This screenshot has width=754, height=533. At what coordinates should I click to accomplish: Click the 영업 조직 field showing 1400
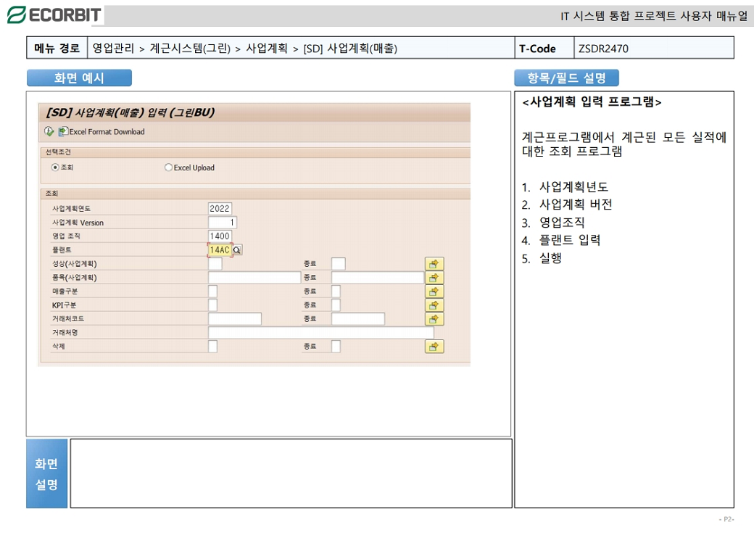click(220, 236)
